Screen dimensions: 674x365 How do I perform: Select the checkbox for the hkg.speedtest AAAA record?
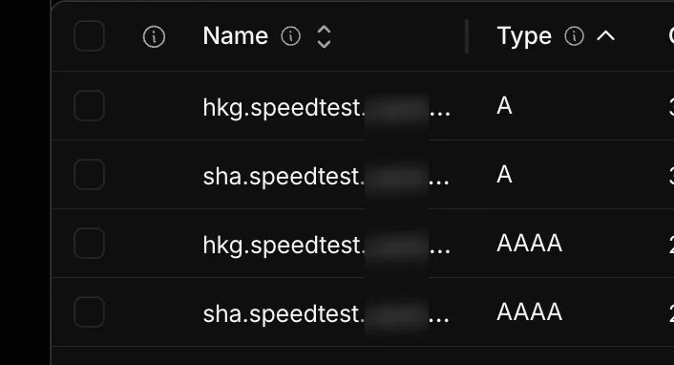tap(89, 244)
